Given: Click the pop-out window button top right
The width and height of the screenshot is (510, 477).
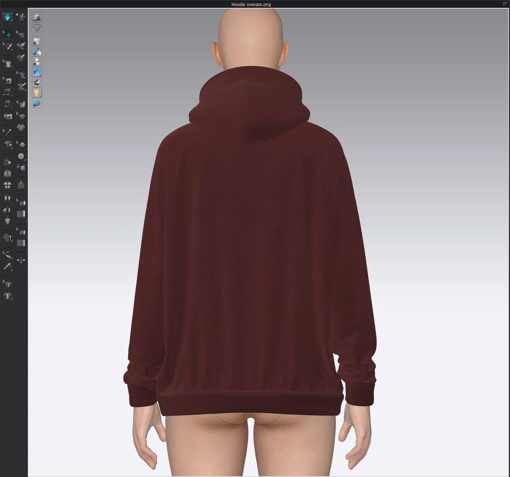Looking at the screenshot, I should point(505,3).
